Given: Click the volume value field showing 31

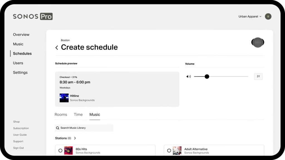Looking at the screenshot, I should [x=258, y=76].
